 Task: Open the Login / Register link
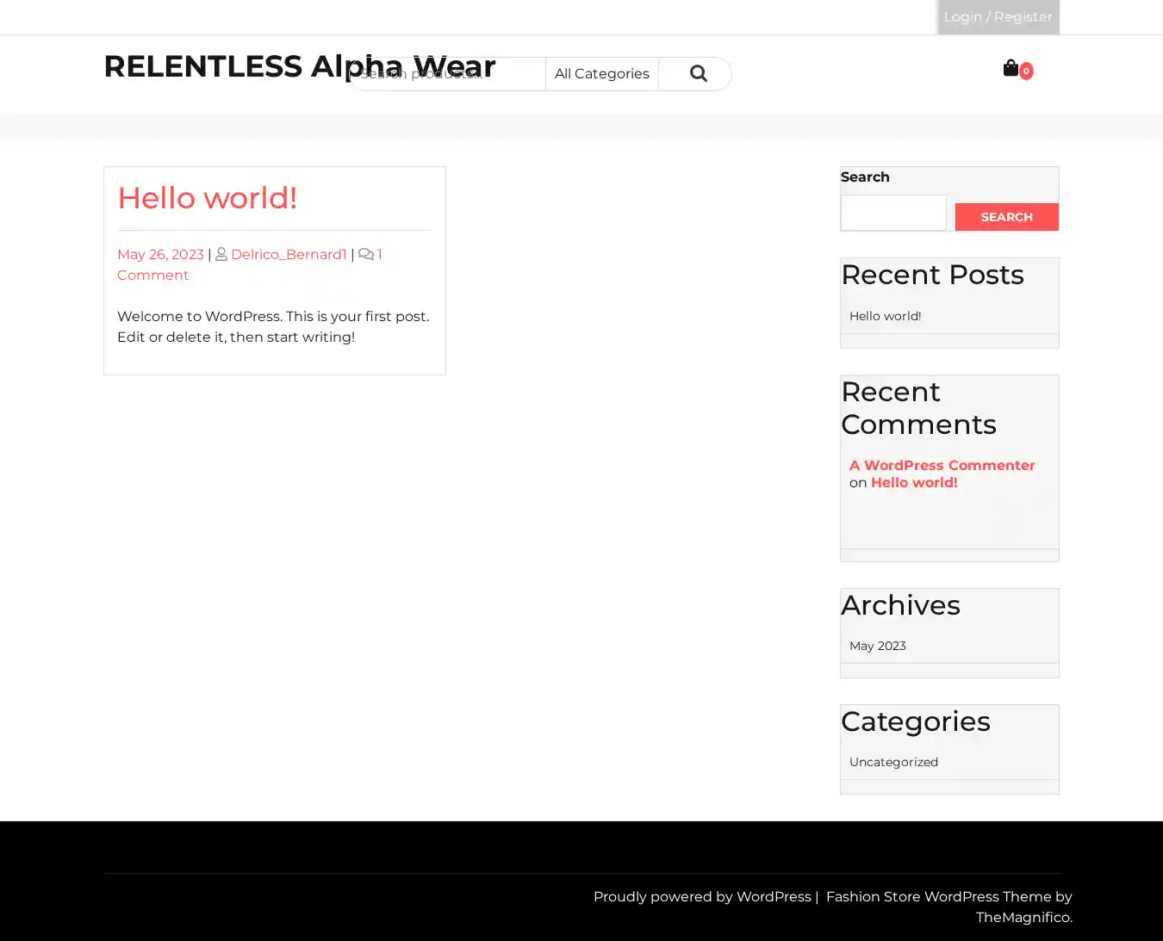click(998, 17)
